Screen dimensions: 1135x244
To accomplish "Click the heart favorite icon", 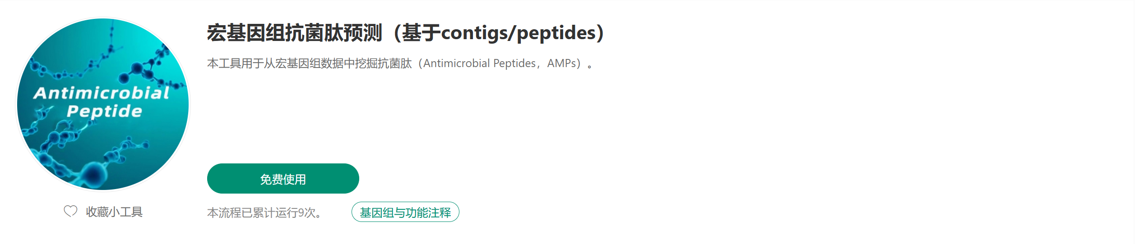I will (x=70, y=211).
